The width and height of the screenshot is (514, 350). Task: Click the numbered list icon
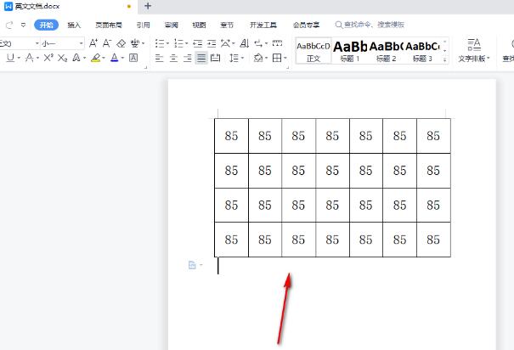[178, 43]
